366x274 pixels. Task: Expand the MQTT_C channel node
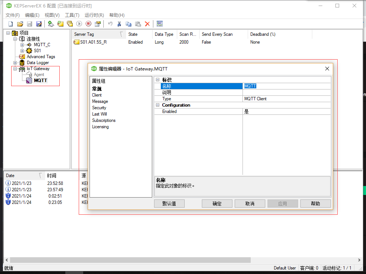22,45
